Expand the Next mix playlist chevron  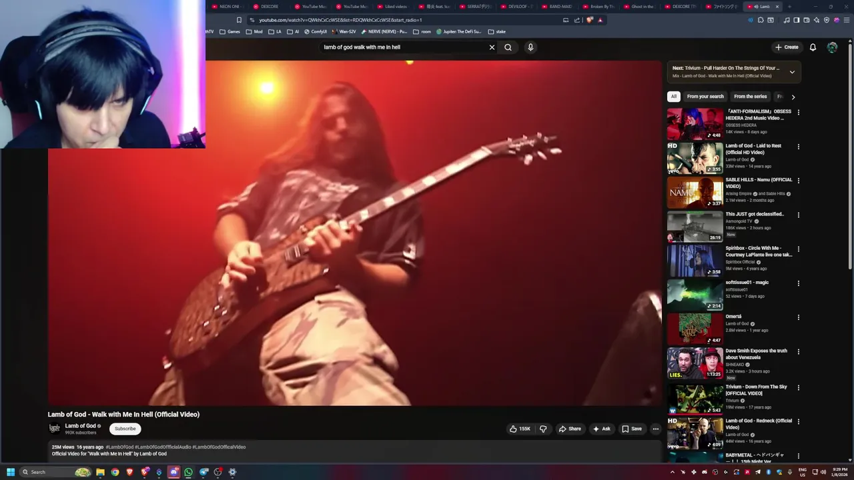(792, 72)
